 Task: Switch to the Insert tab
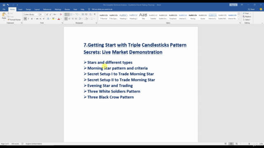pyautogui.click(x=20, y=9)
